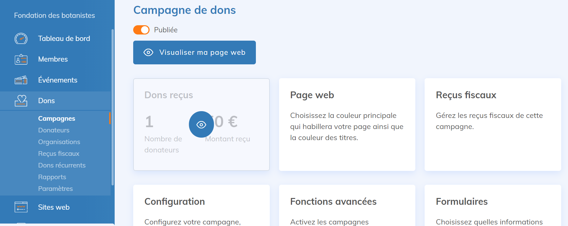
Task: Click the Dons heart-in-hand icon
Action: tap(21, 101)
